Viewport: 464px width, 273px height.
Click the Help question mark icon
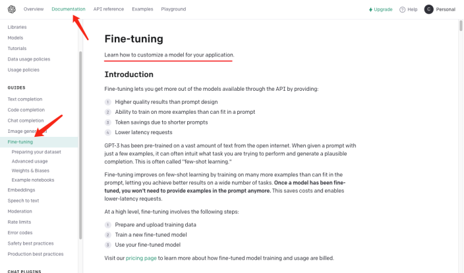point(402,10)
